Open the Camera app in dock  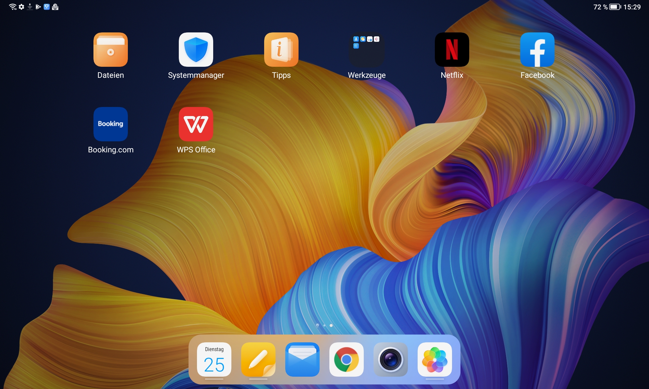(391, 360)
